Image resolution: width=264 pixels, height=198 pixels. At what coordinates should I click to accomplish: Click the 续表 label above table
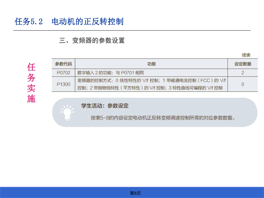(x=246, y=55)
